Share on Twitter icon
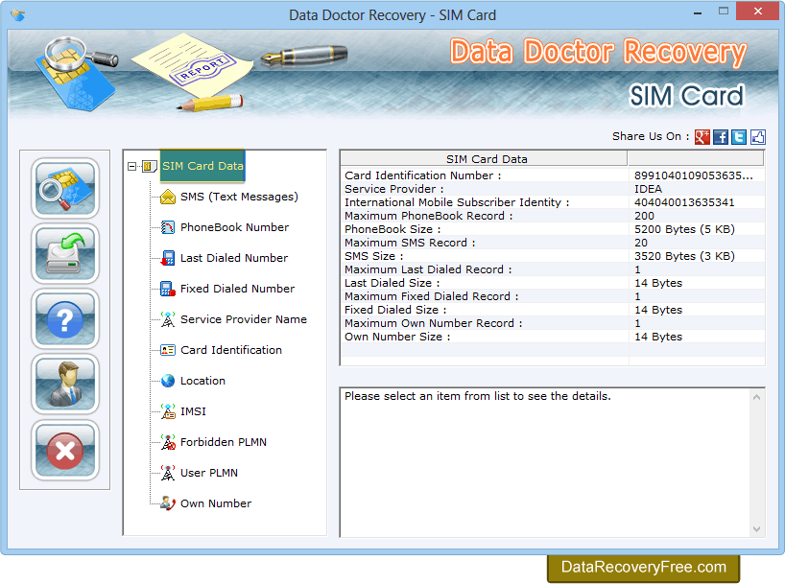The height and width of the screenshot is (584, 785). point(739,136)
